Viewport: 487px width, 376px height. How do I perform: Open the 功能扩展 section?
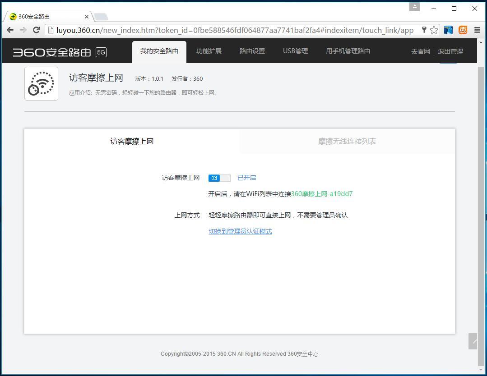pos(209,51)
